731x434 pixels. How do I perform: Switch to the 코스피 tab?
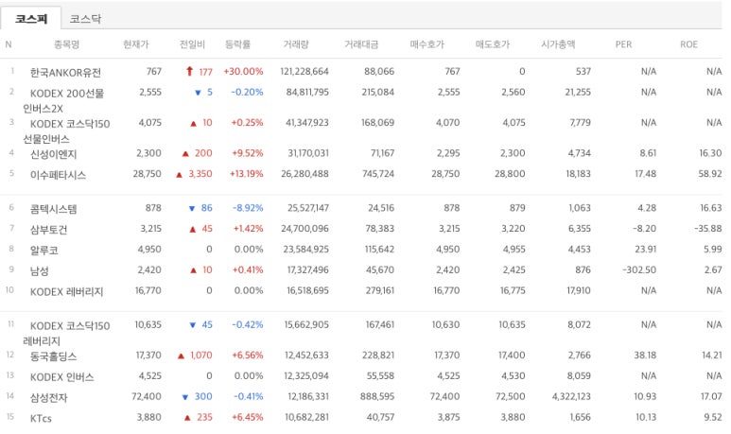31,19
